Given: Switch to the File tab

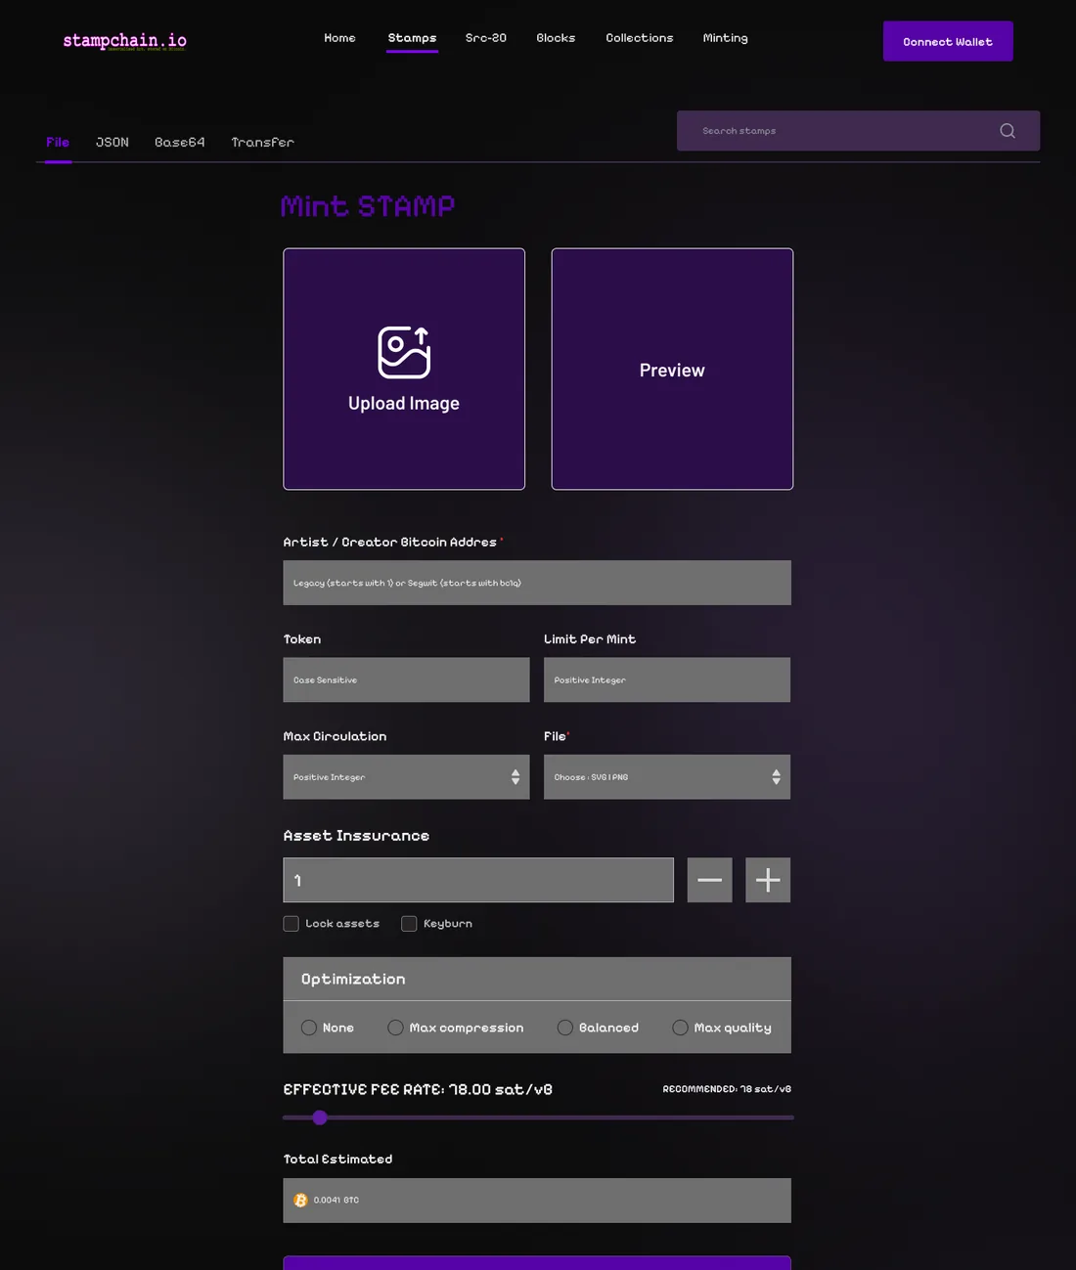Looking at the screenshot, I should point(58,143).
